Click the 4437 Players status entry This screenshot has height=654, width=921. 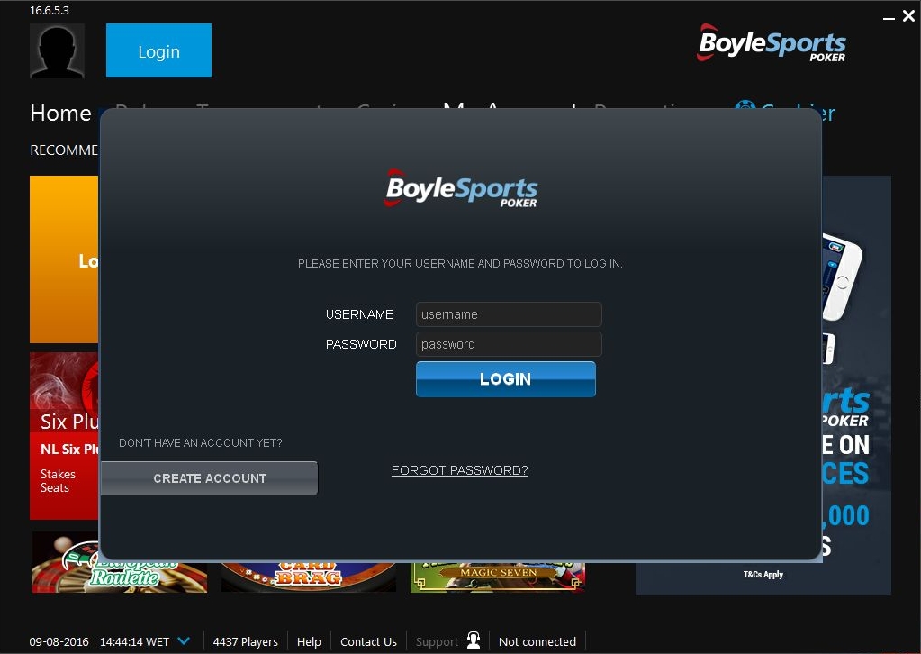(x=246, y=641)
